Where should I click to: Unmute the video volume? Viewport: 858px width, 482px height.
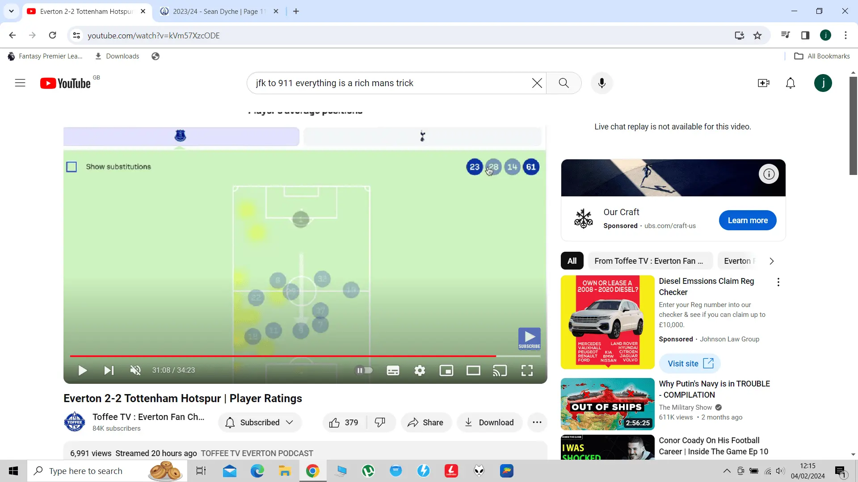click(x=135, y=370)
